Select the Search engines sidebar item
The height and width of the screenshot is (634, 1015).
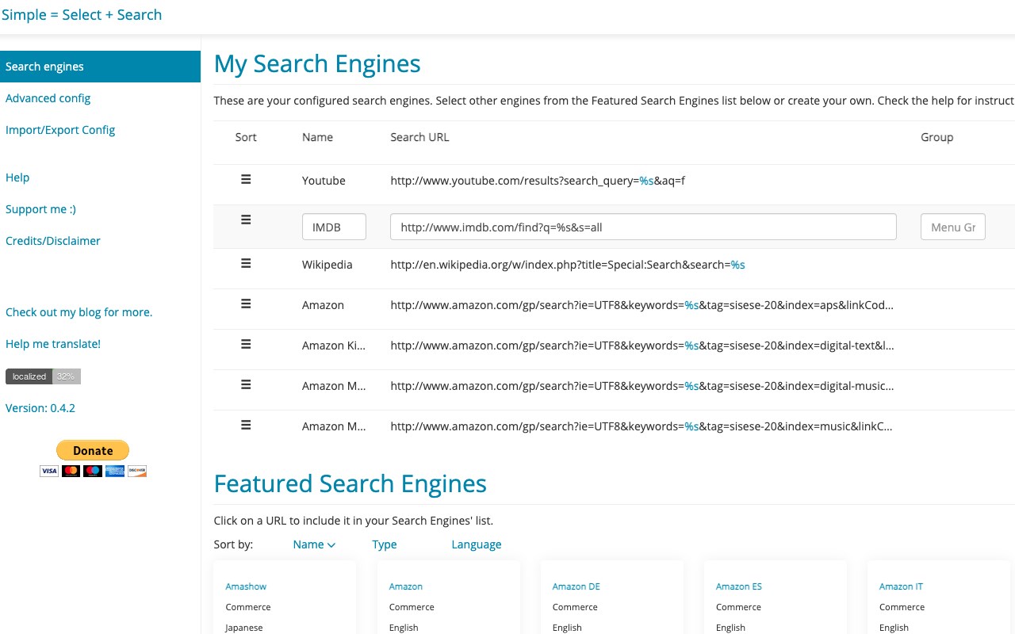(44, 67)
